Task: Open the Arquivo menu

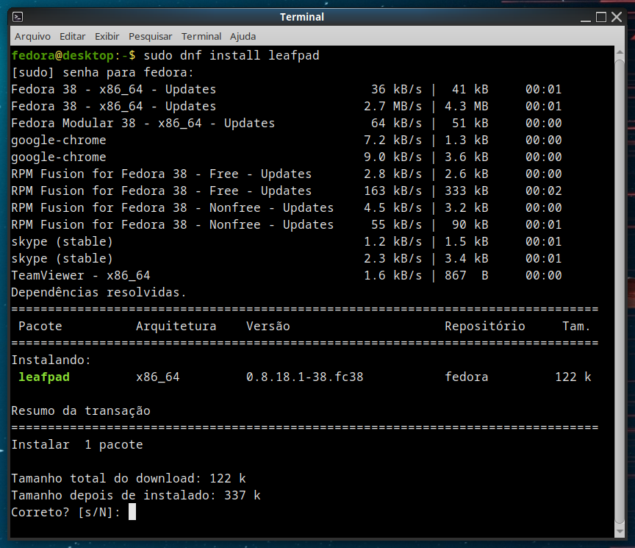Action: pyautogui.click(x=32, y=37)
